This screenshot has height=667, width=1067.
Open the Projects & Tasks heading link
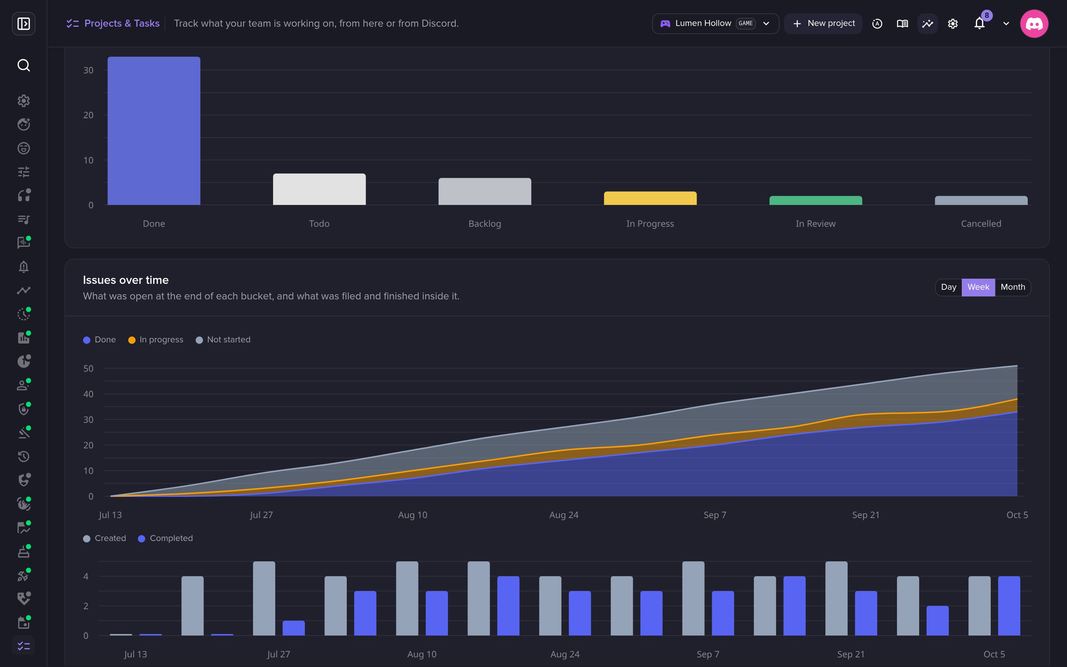point(113,23)
